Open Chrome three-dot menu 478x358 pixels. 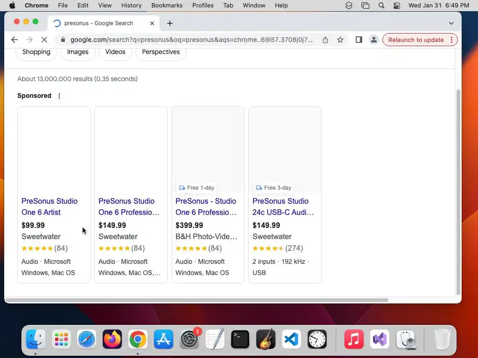click(451, 40)
